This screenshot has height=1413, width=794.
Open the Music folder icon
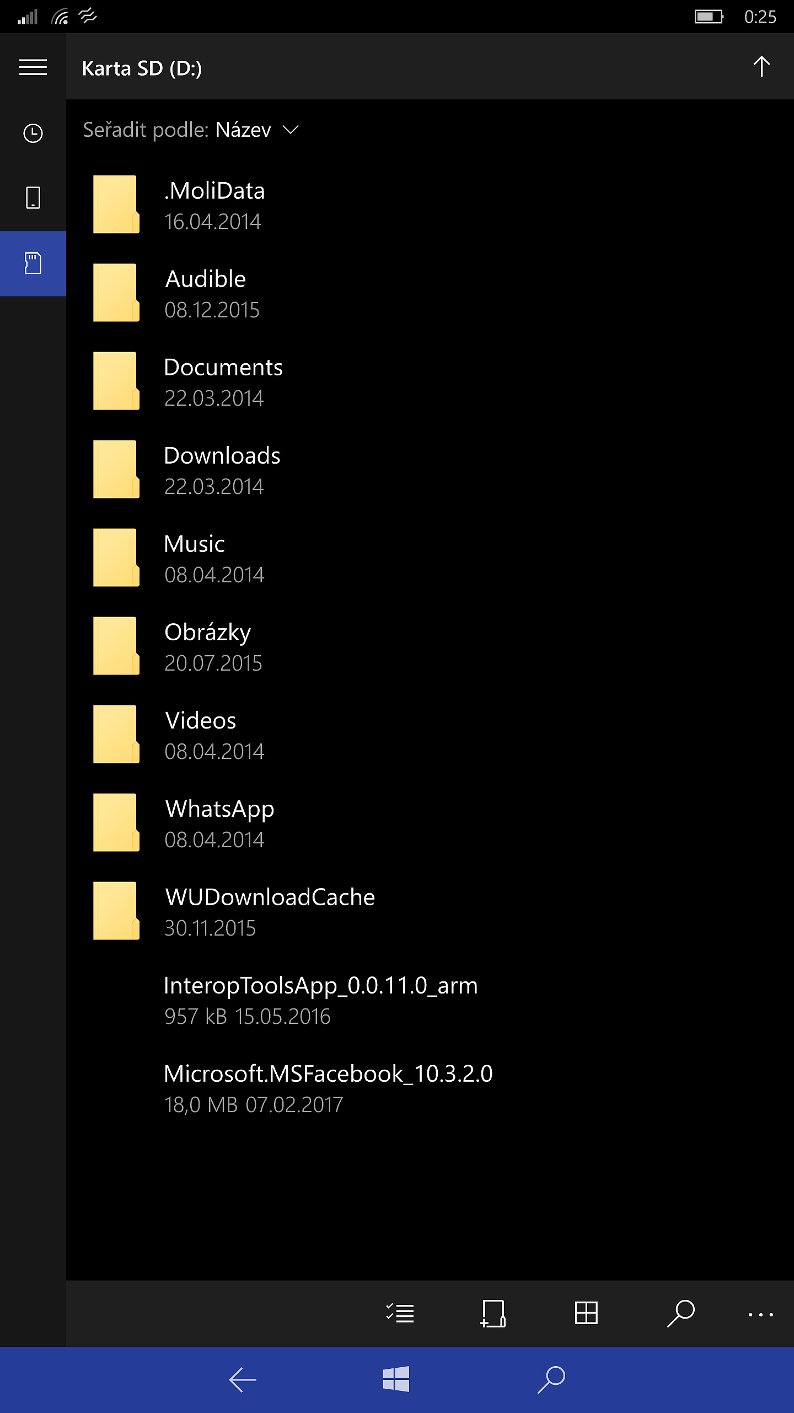116,557
